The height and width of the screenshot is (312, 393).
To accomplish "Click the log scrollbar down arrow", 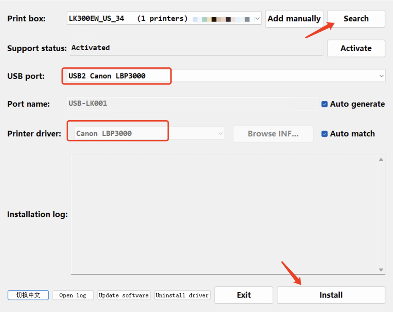I will pos(381,270).
